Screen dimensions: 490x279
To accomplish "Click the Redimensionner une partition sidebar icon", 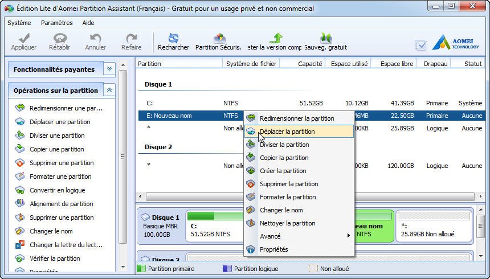I will pos(20,108).
